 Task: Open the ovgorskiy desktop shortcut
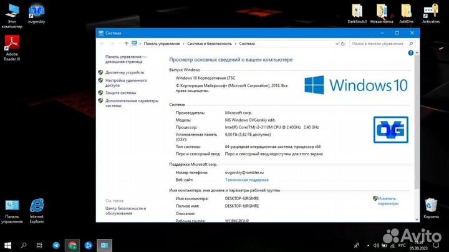point(36,14)
